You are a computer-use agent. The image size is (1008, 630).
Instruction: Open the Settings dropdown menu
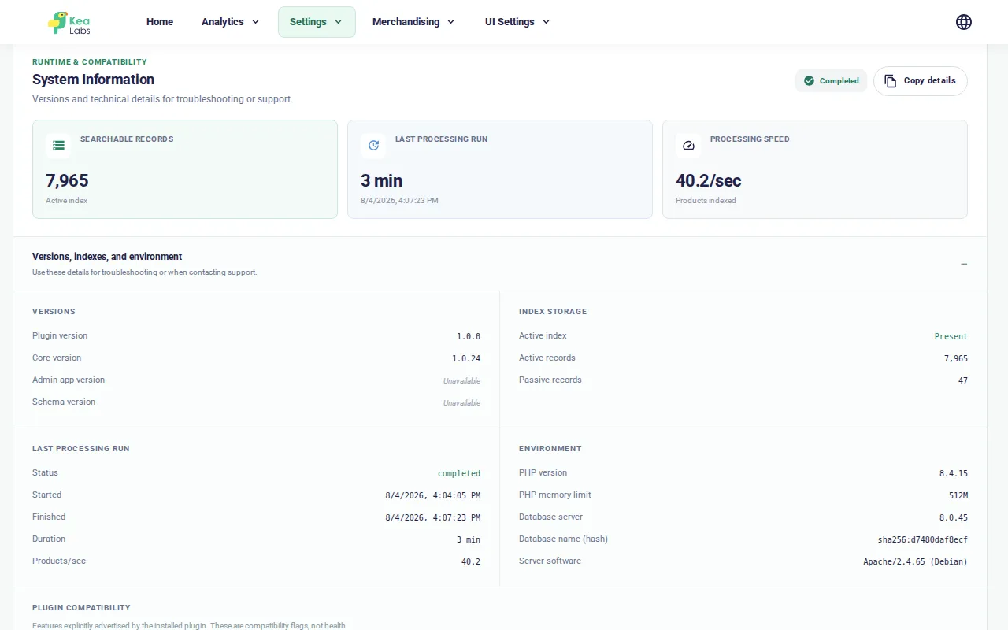317,22
